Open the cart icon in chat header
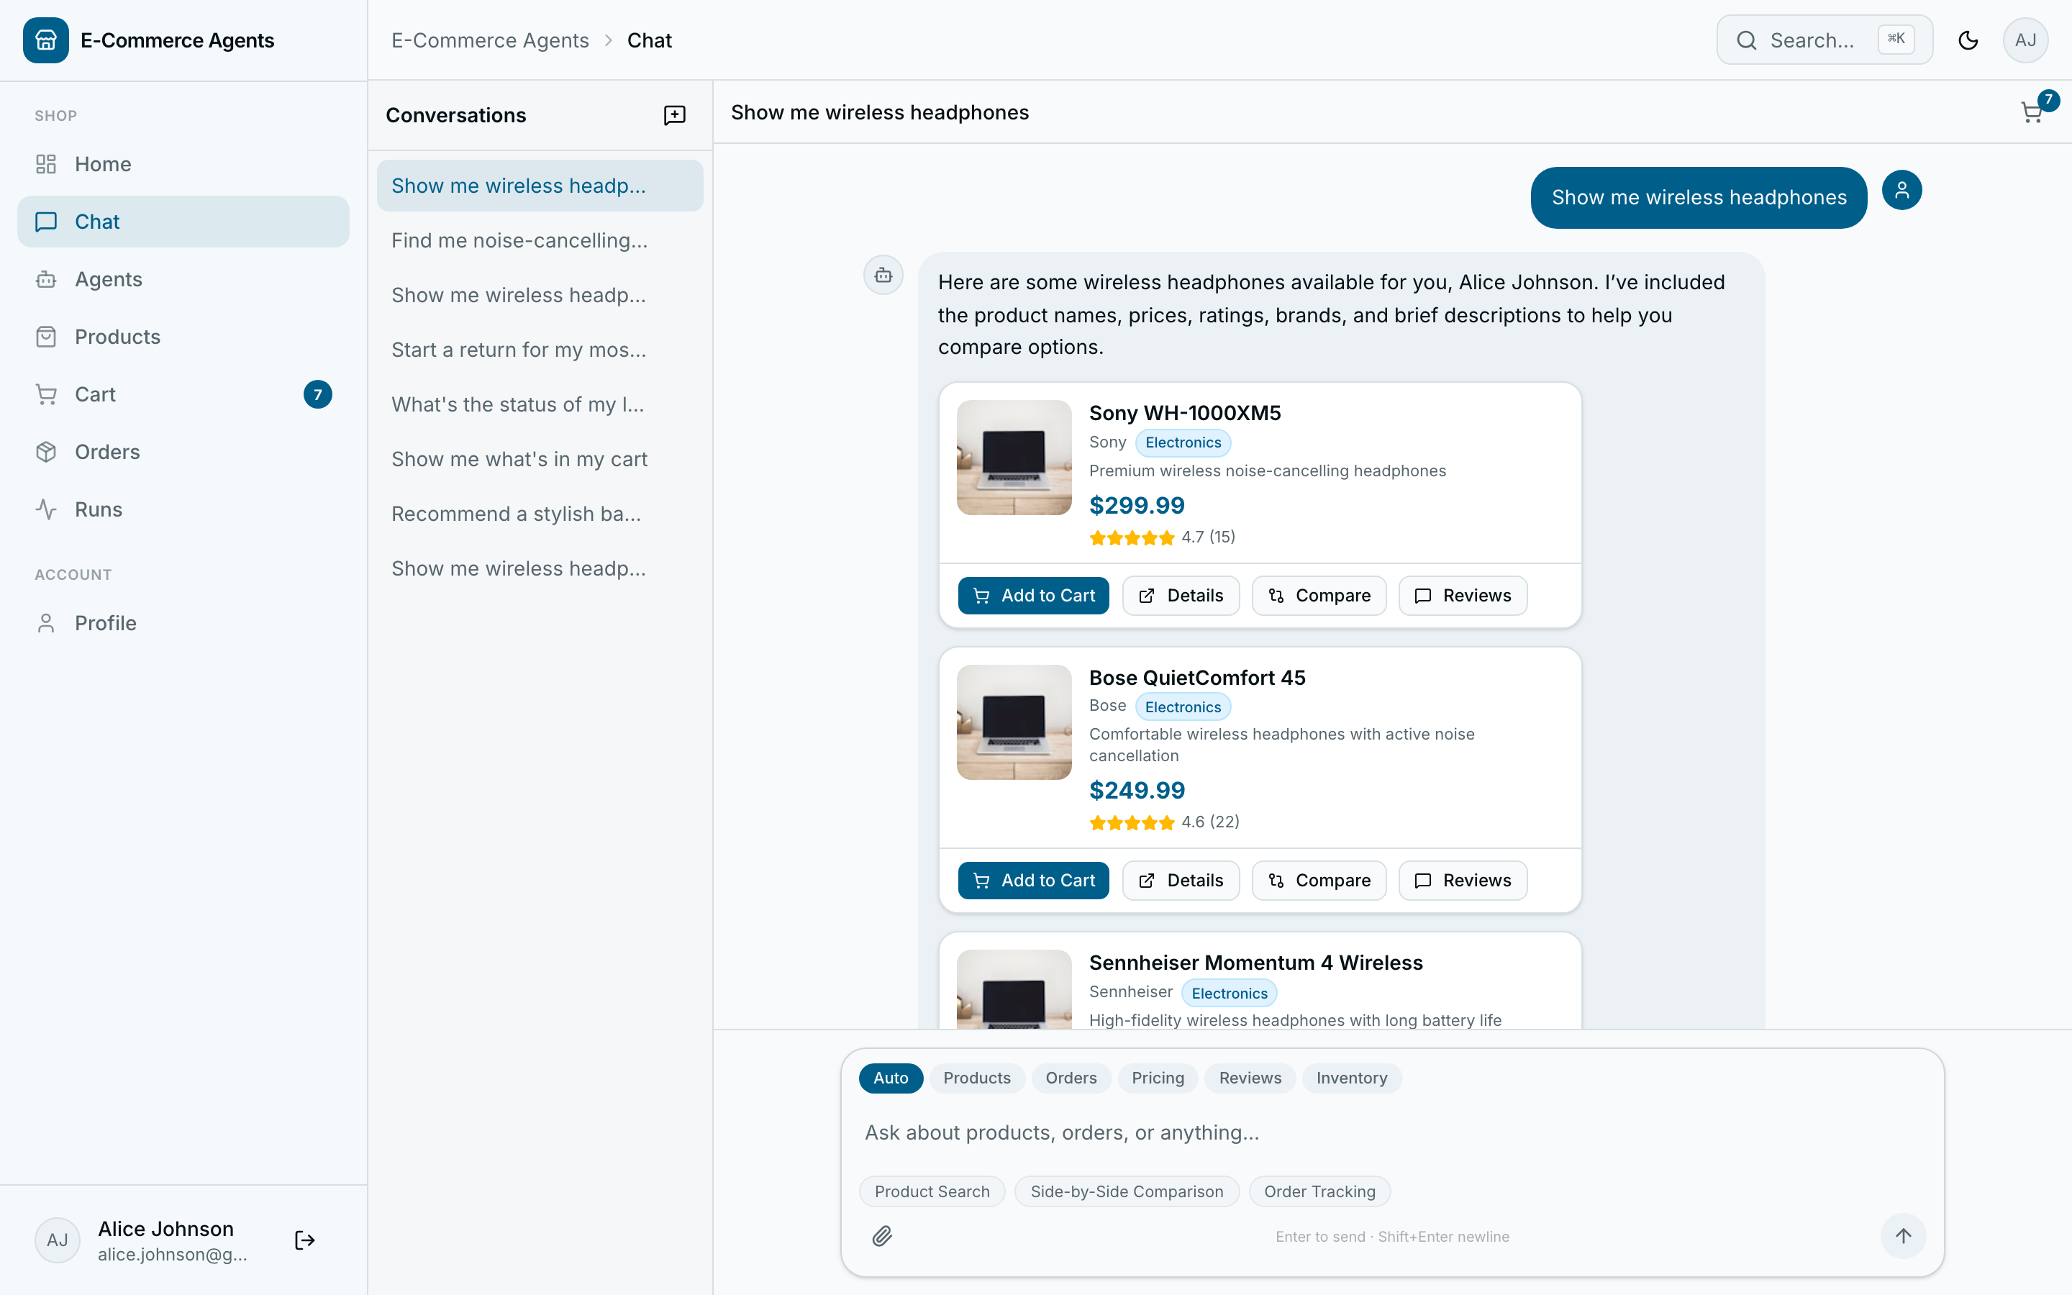Screen dimensions: 2072x1295 pos(2032,112)
